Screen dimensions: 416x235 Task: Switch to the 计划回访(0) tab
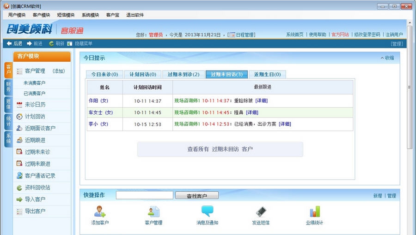[x=143, y=75]
